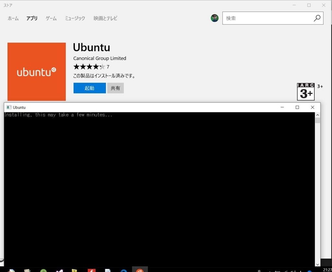332x272 pixels.
Task: Click the magnifier search icon
Action: coord(317,18)
